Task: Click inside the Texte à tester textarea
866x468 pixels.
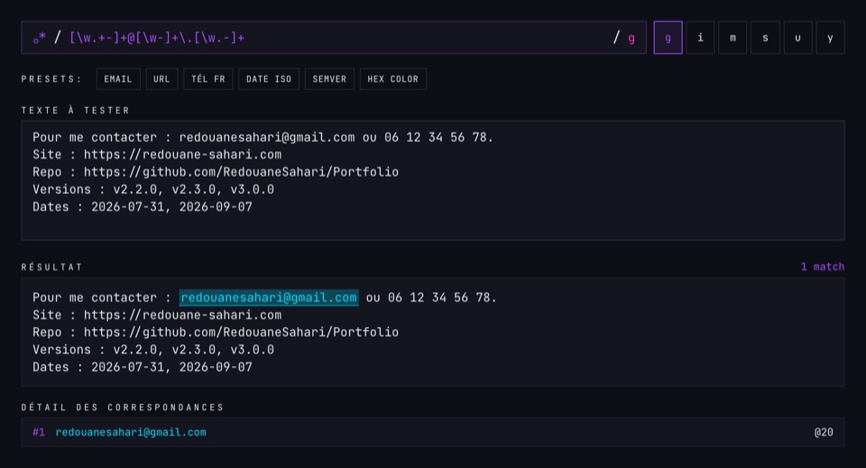Action: point(432,180)
